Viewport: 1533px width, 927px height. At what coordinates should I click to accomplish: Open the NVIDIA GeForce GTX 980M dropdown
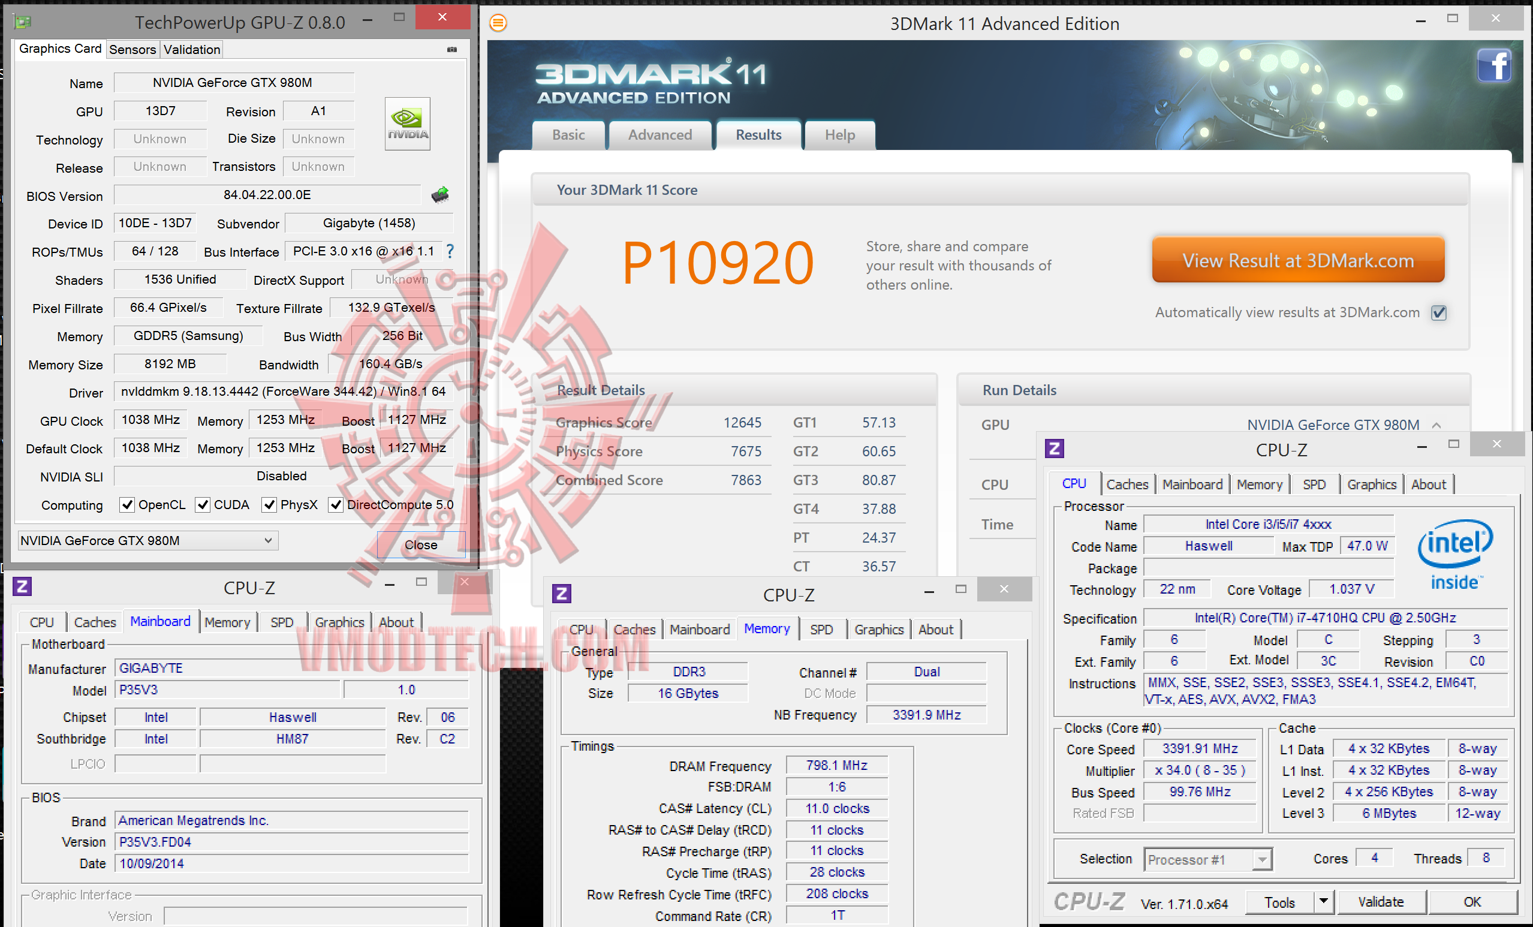pyautogui.click(x=268, y=540)
